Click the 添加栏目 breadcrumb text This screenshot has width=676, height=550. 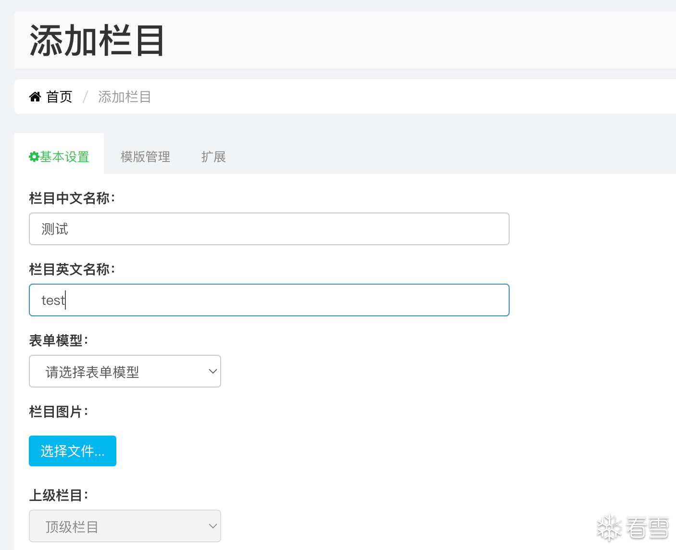(x=125, y=97)
